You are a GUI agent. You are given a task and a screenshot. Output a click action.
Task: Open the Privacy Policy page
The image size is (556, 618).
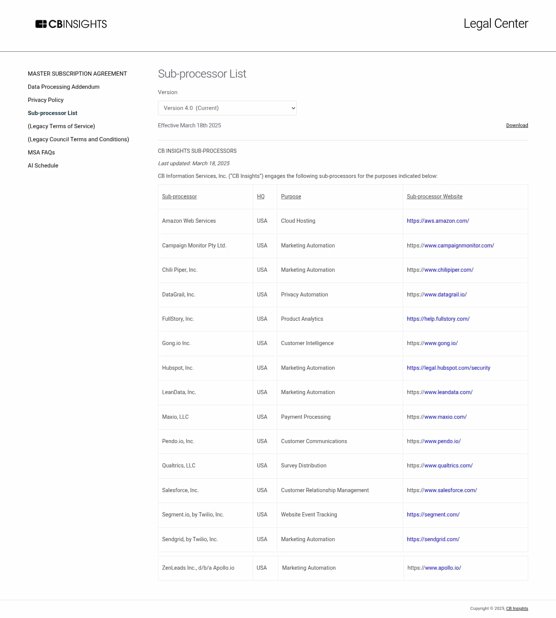tap(46, 100)
